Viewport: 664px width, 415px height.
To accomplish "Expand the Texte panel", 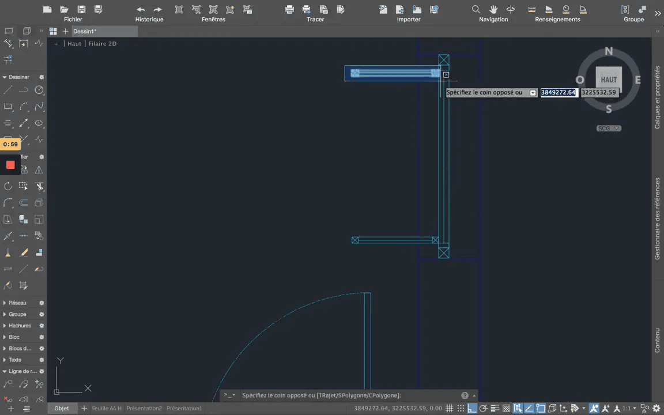I will tap(5, 360).
